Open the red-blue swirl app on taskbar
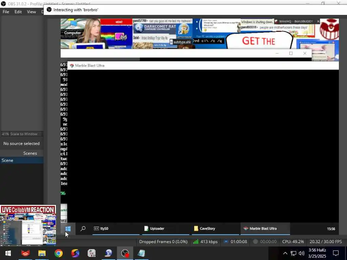 click(x=75, y=253)
